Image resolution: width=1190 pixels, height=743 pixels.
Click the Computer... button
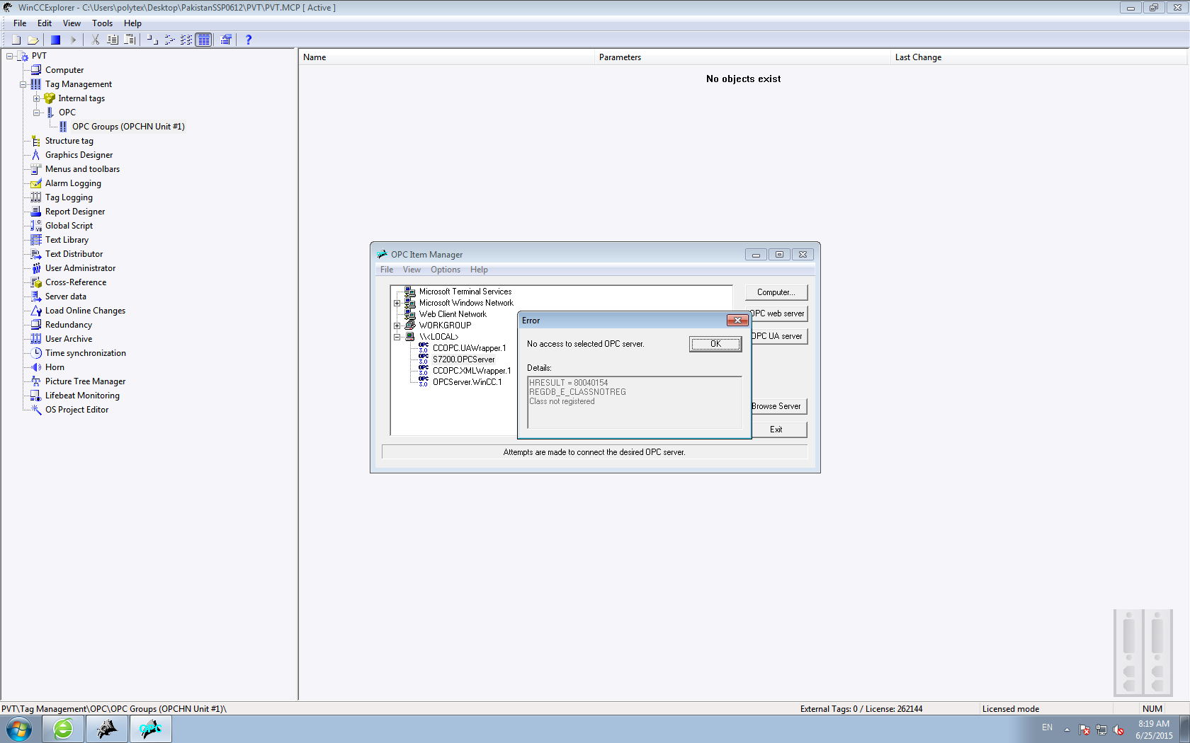[x=776, y=292]
